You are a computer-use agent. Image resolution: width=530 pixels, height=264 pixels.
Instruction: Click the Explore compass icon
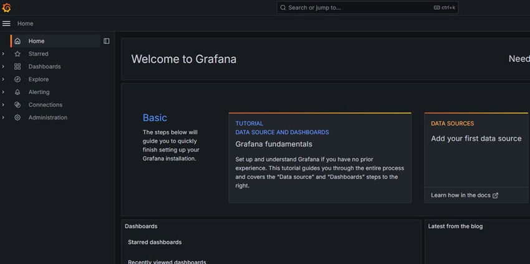coord(17,79)
